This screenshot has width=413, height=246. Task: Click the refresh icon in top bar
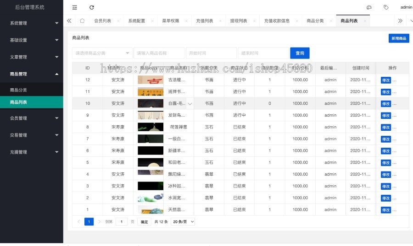[92, 7]
